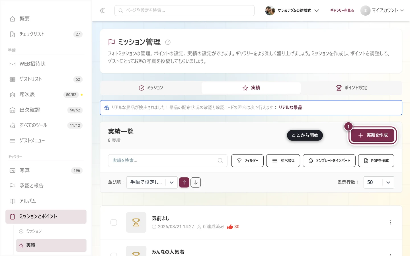Screen dimensions: 410x256
Task: Open ゲストリスト in sidebar
Action: (46, 79)
